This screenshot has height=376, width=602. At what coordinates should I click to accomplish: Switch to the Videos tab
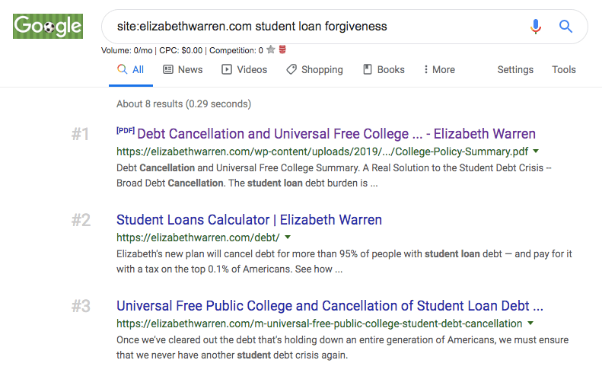pos(244,69)
